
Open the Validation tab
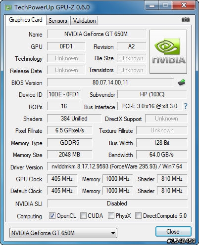pos(84,21)
